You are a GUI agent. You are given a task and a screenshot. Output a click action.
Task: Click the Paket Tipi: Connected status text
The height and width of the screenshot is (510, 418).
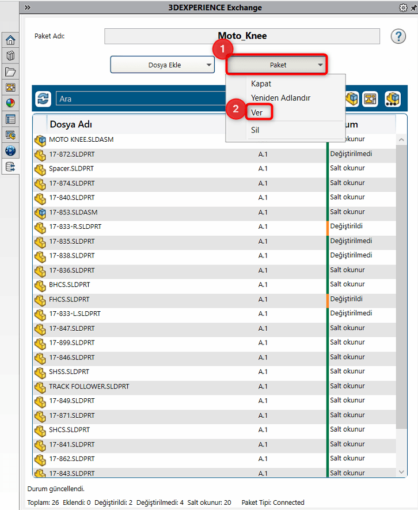[273, 503]
